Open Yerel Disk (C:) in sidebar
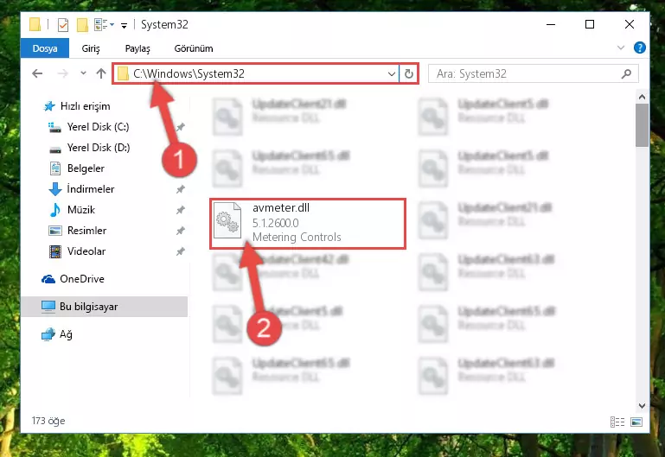Screen dimensions: 665x457 (98, 127)
